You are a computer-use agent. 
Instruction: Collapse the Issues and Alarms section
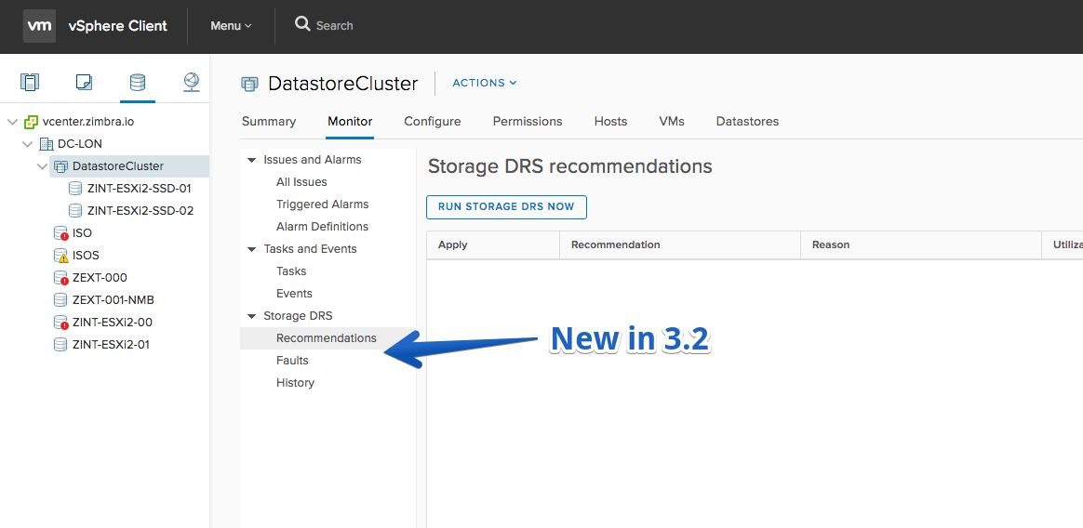click(251, 160)
